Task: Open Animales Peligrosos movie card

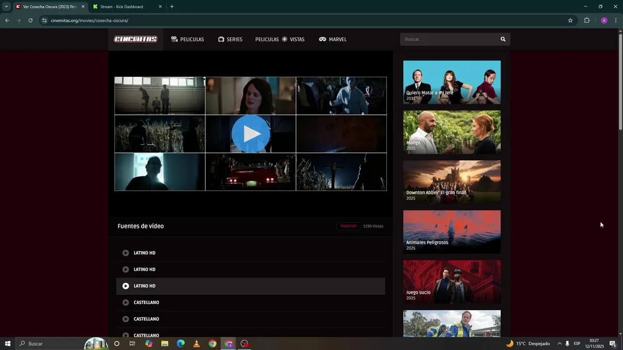Action: pyautogui.click(x=452, y=232)
